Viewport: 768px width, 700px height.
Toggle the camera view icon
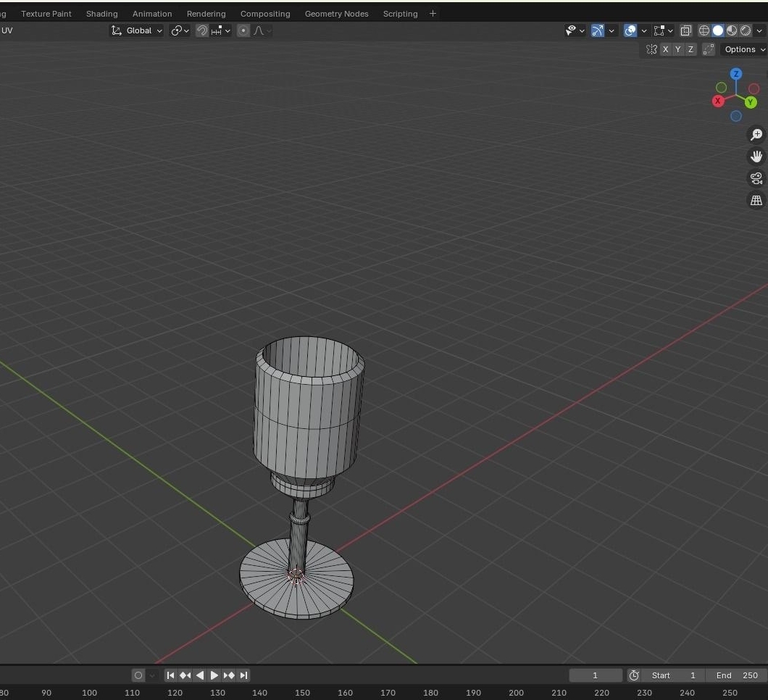coord(756,178)
